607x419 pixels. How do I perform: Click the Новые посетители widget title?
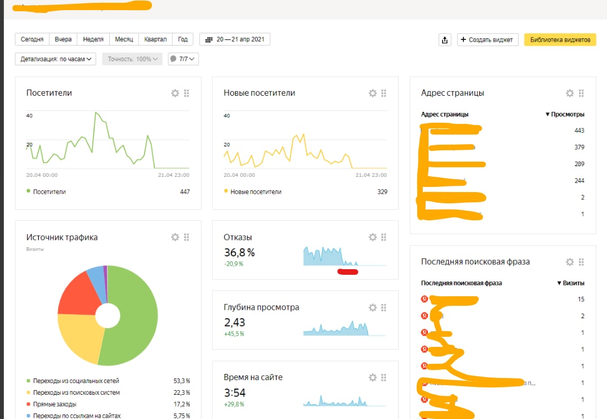pyautogui.click(x=260, y=93)
